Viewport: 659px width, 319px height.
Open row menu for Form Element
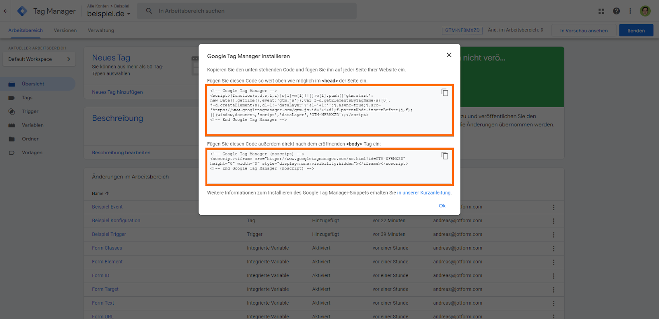[x=554, y=262]
